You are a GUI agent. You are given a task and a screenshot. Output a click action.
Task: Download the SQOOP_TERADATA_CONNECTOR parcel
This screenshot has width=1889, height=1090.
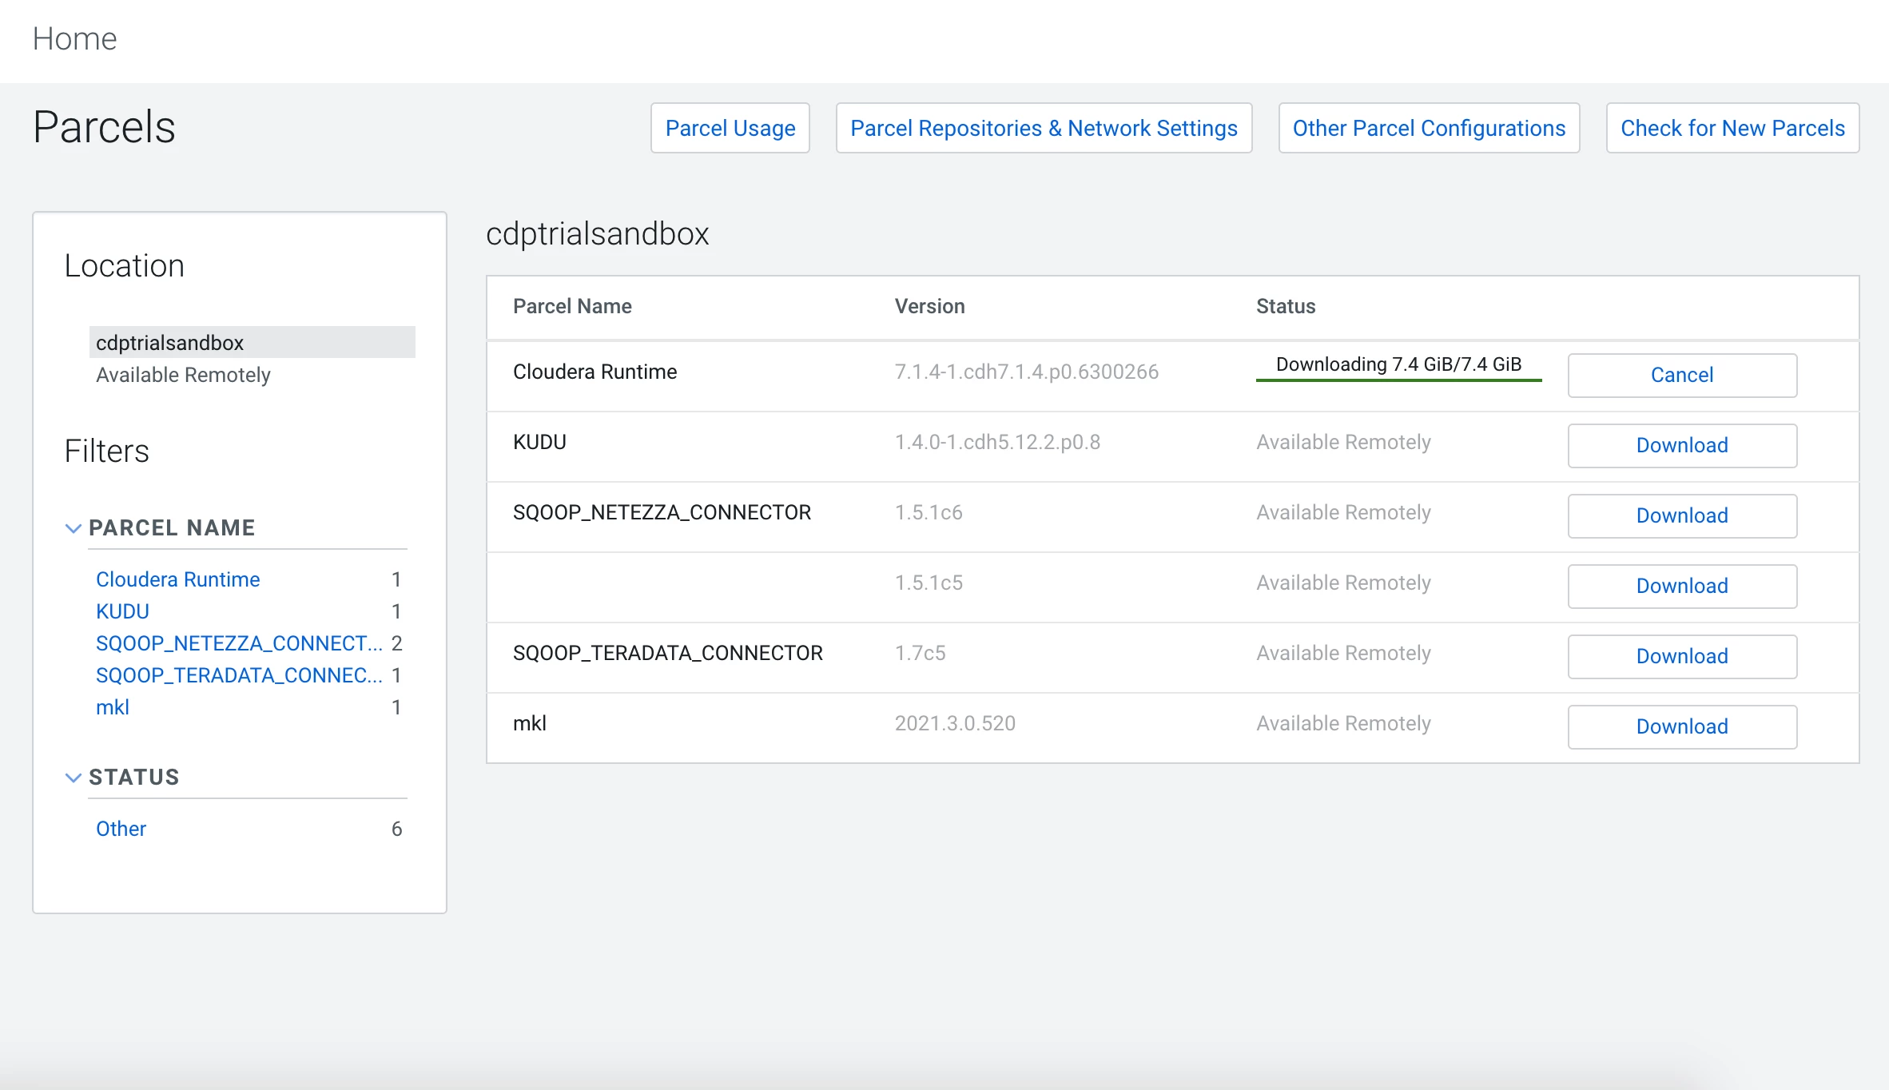point(1682,656)
